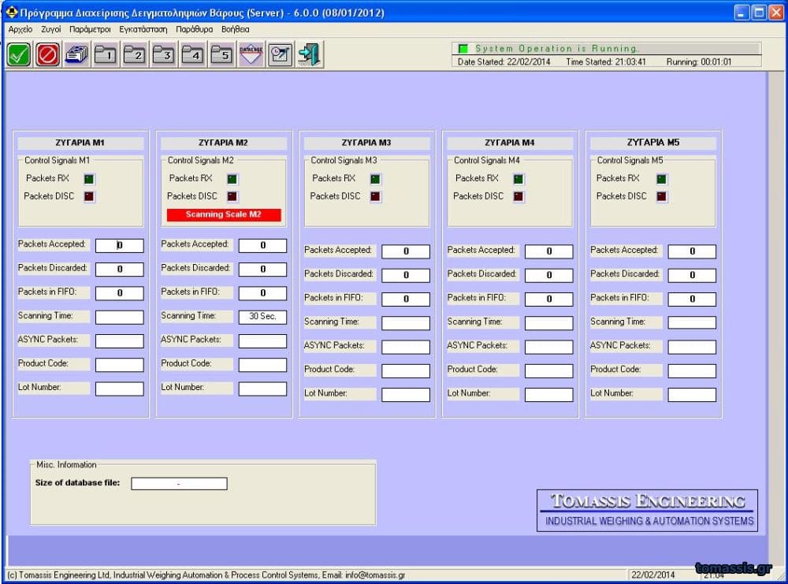Expand the Παράθυρα menu
This screenshot has height=584, width=788.
pyautogui.click(x=194, y=29)
